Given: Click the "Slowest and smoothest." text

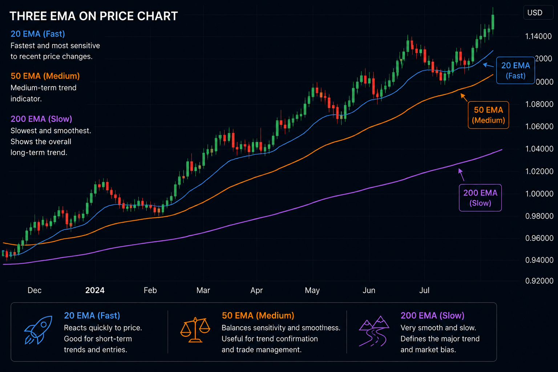Looking at the screenshot, I should (51, 131).
